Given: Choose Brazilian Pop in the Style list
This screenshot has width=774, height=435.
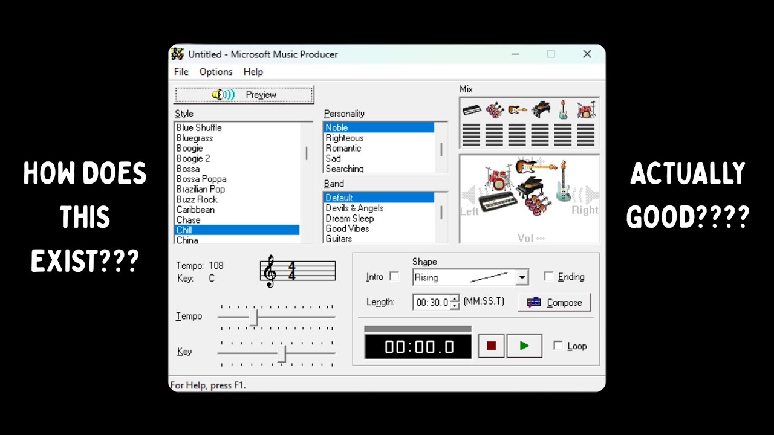Looking at the screenshot, I should coord(237,189).
